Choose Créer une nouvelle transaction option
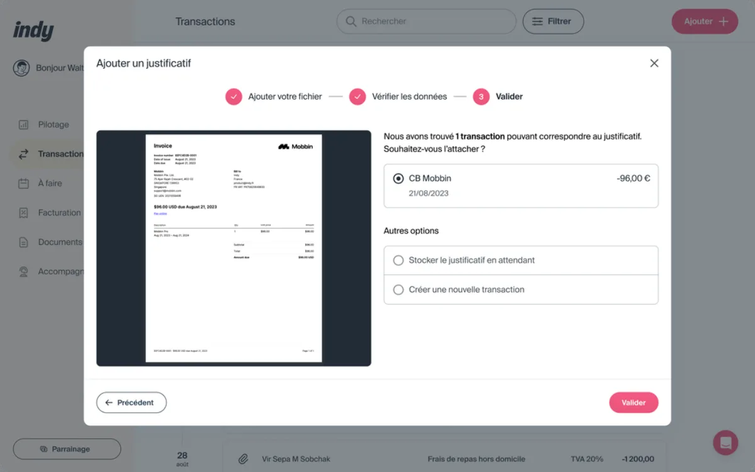Image resolution: width=755 pixels, height=472 pixels. point(521,289)
